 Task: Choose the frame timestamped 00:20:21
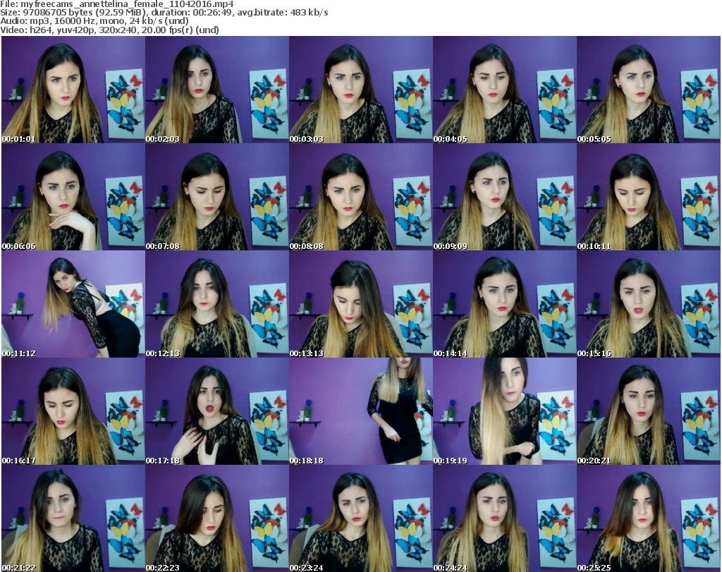(649, 411)
